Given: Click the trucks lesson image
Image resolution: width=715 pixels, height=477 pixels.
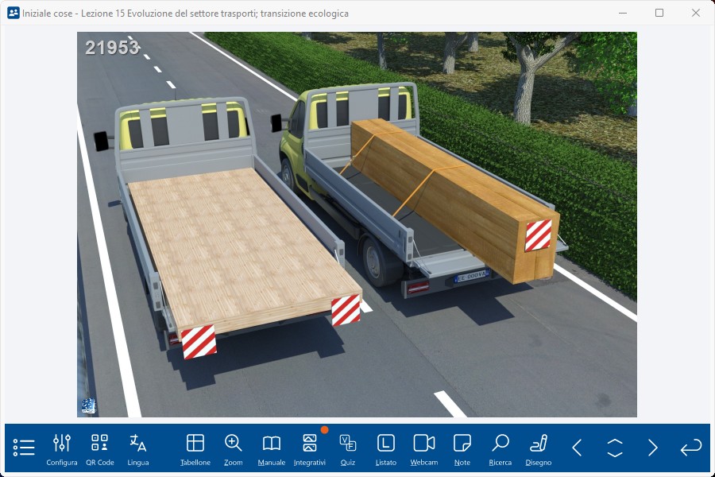Looking at the screenshot, I should click(x=357, y=224).
